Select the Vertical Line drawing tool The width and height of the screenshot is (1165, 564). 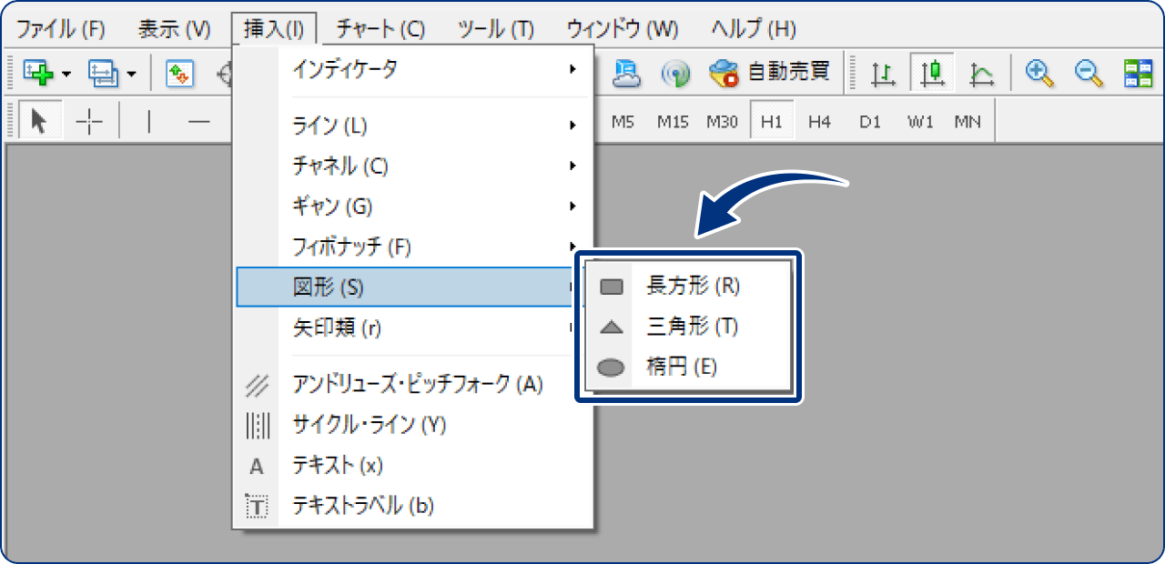(148, 119)
